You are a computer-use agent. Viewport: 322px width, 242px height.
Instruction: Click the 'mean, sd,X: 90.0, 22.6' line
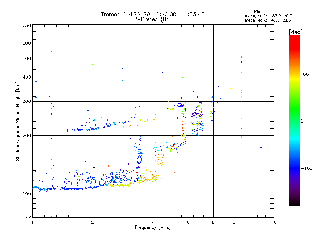[268, 20]
